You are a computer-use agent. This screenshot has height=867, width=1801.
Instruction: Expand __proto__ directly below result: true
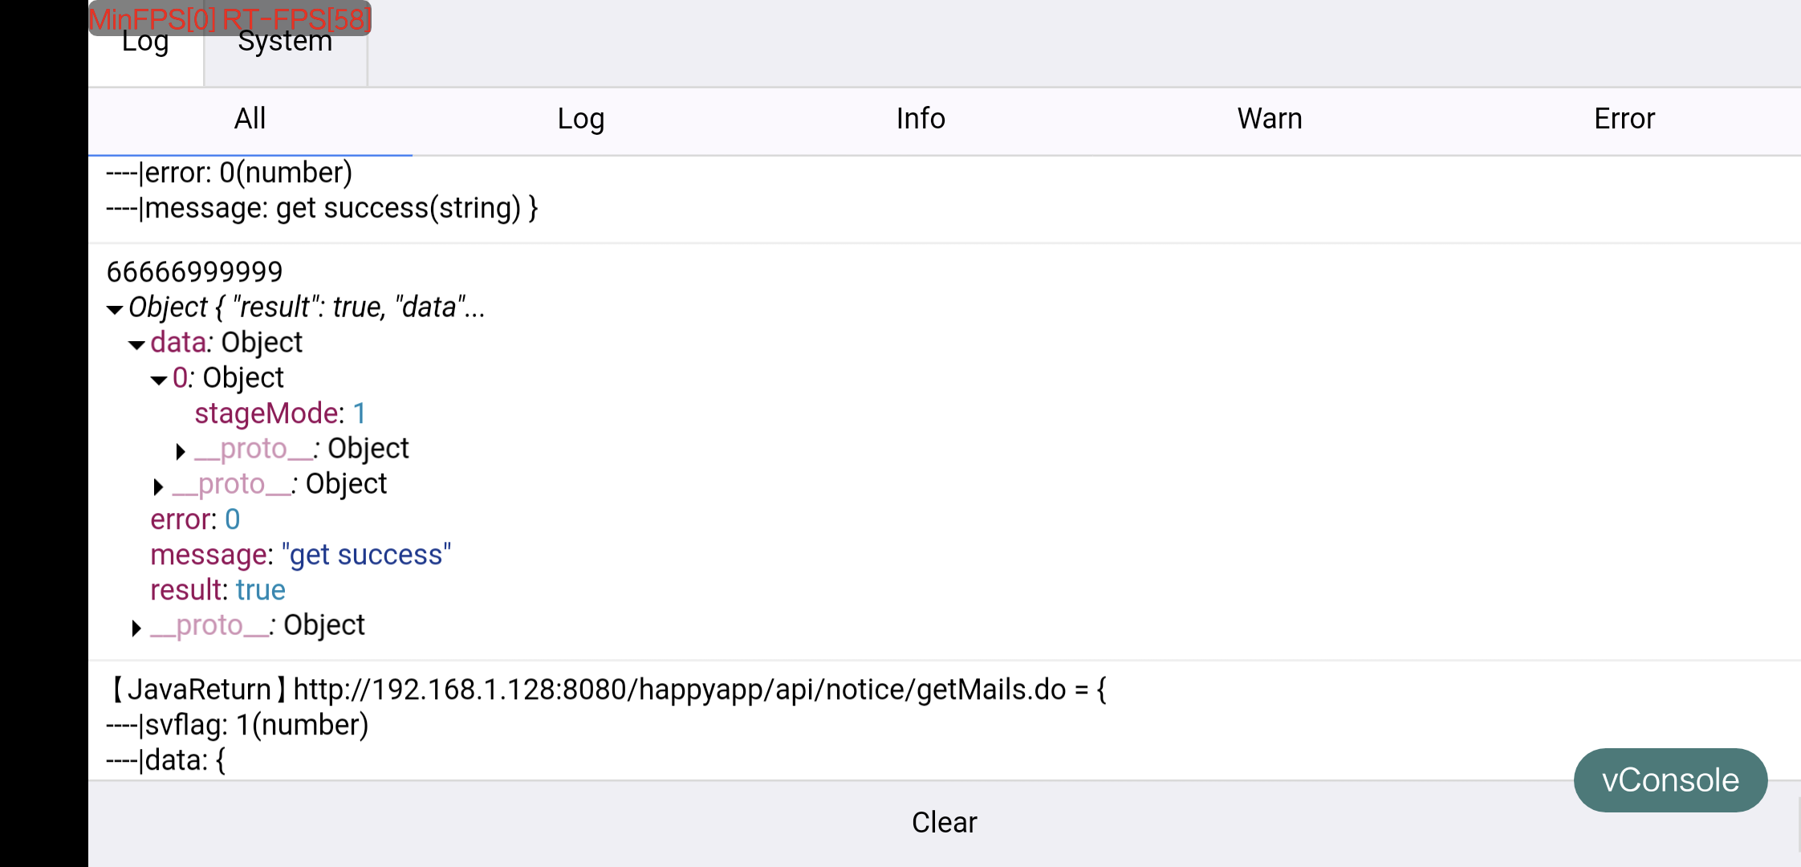coord(136,628)
